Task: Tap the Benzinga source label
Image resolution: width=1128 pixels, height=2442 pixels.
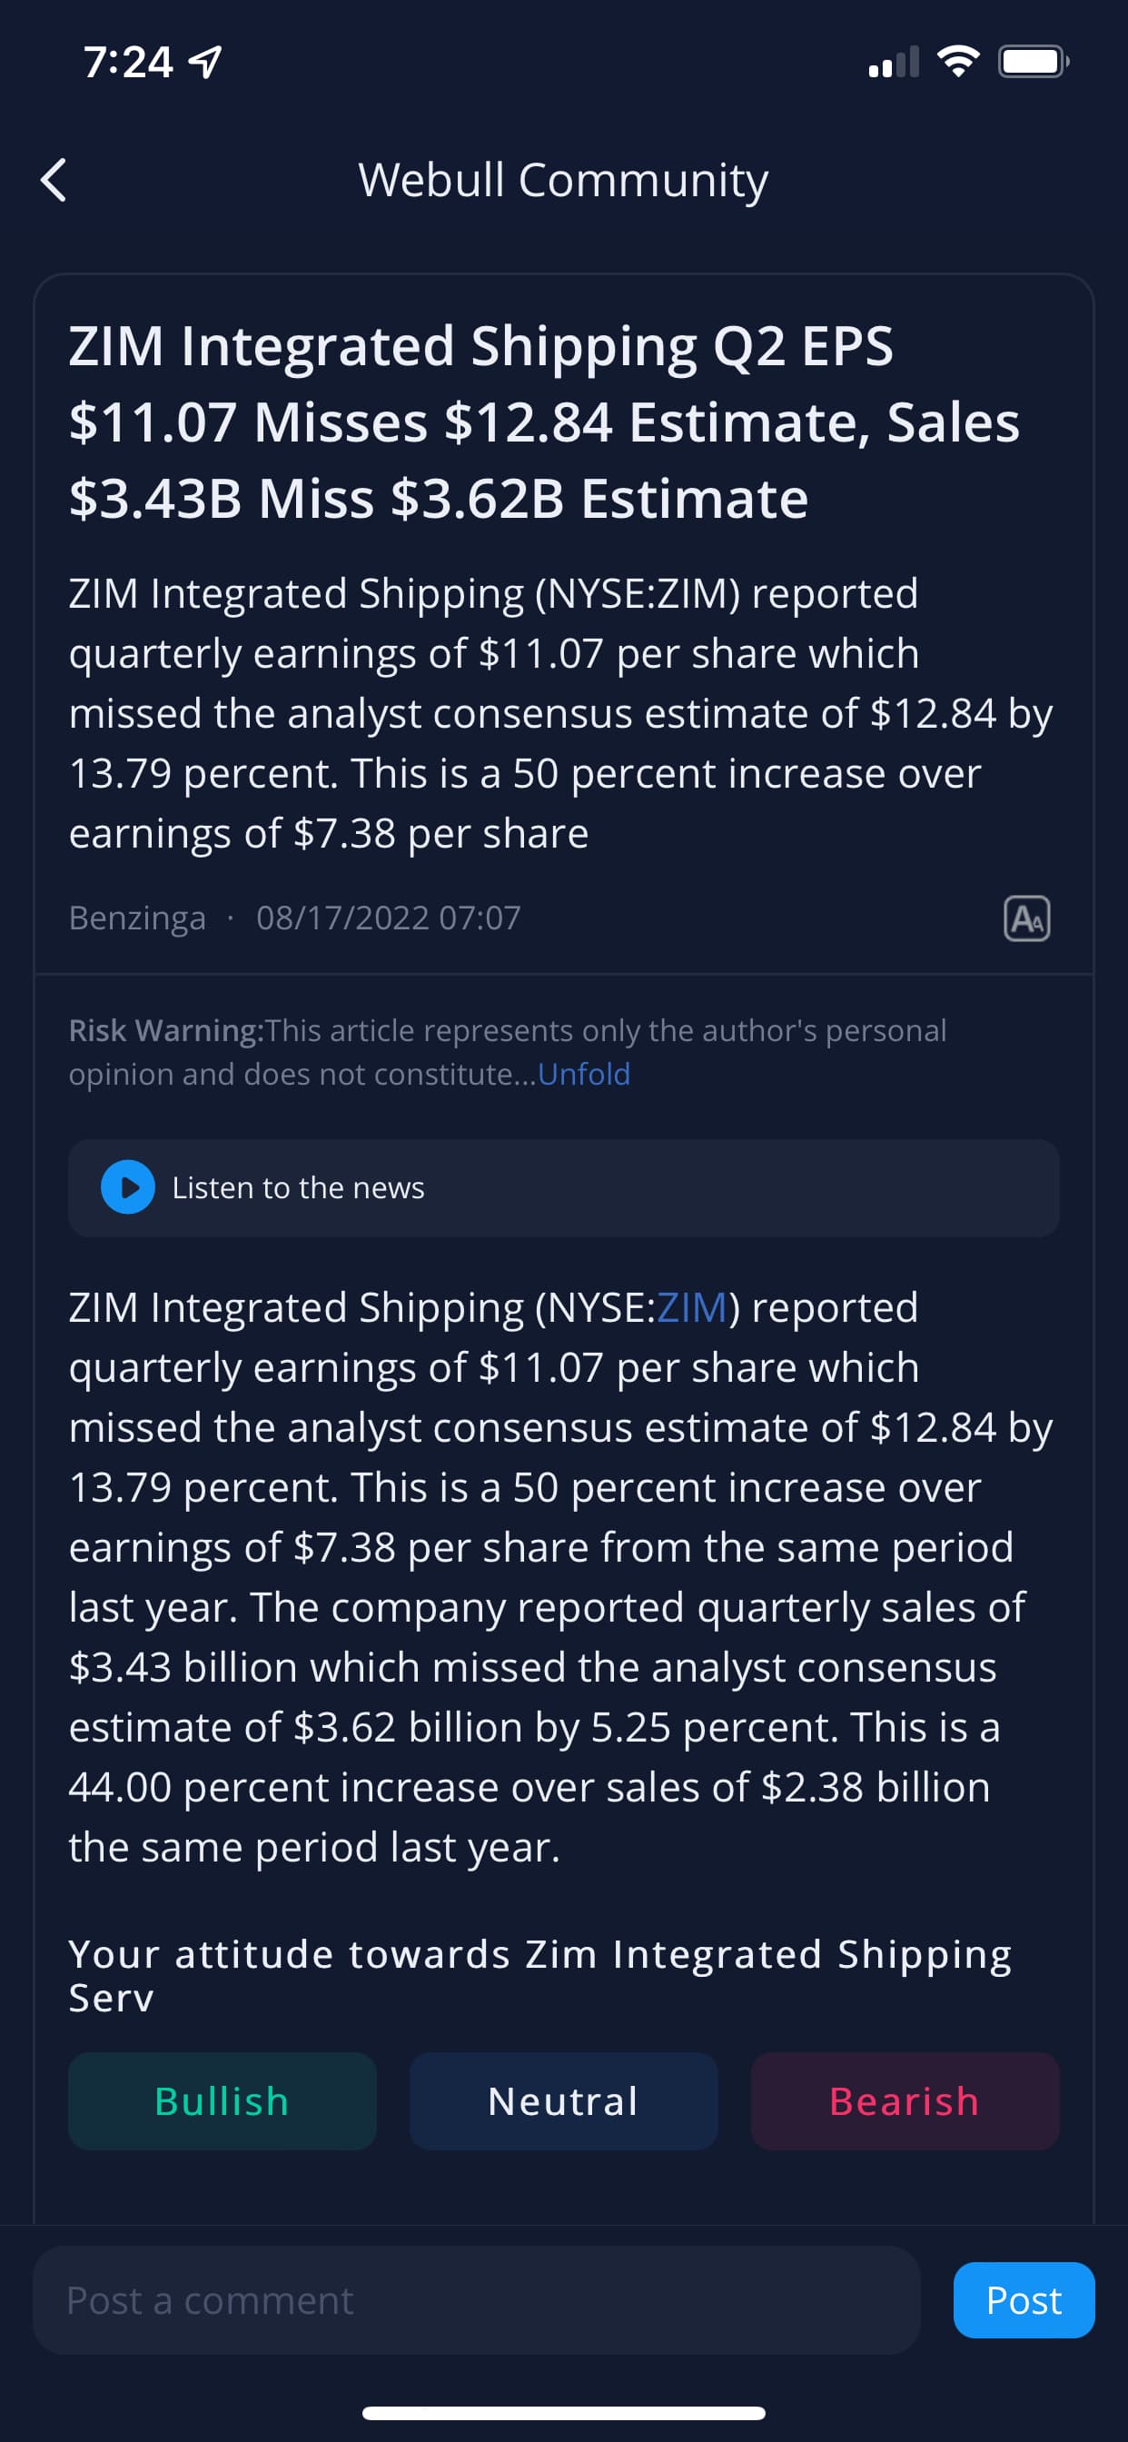Action: click(137, 918)
